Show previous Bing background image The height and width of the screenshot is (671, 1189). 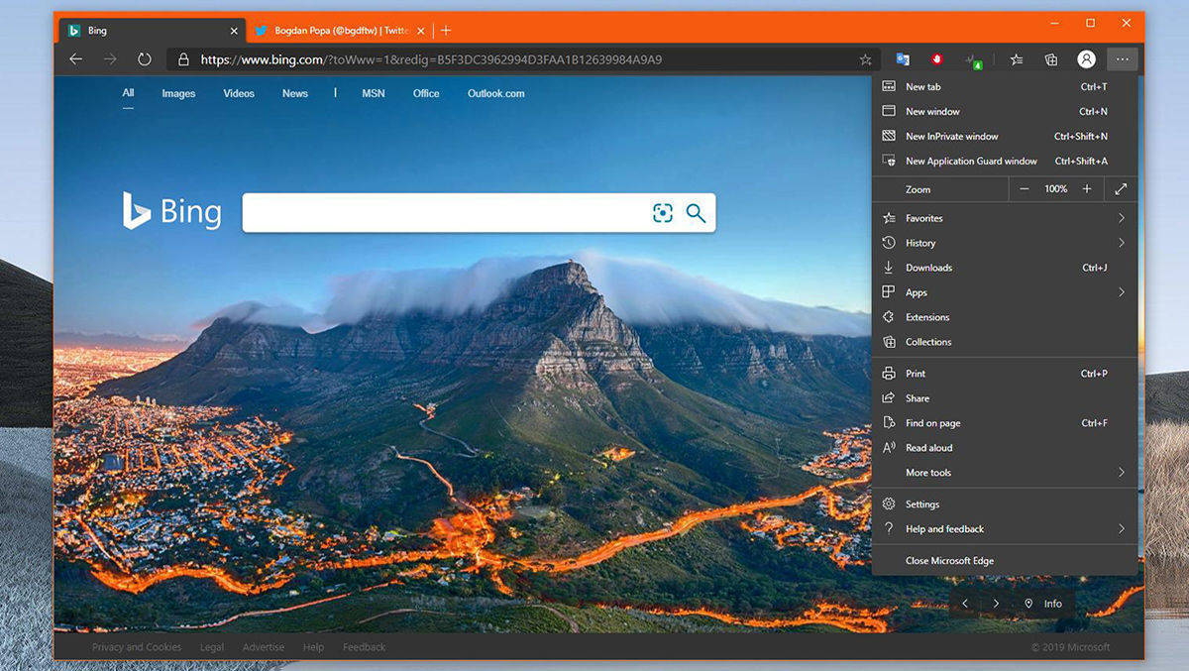pyautogui.click(x=965, y=604)
